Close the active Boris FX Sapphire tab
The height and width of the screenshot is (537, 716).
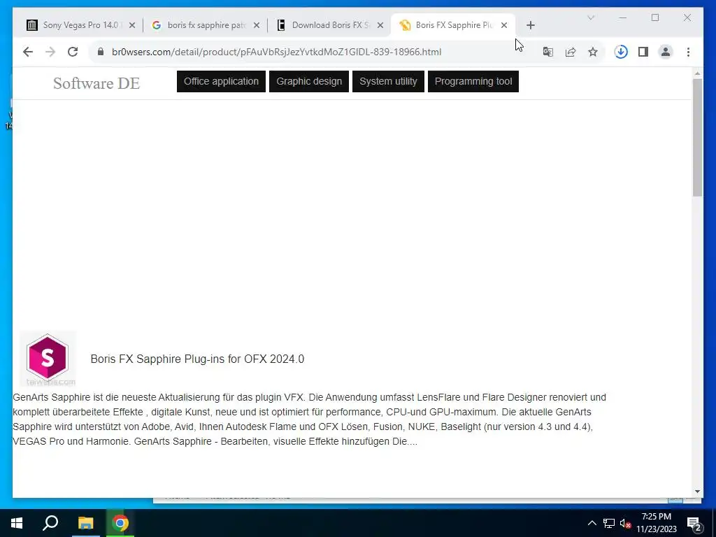(x=504, y=25)
